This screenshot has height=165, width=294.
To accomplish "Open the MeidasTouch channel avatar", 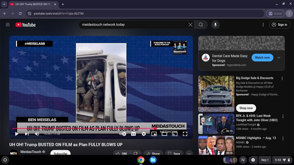I will [x=14, y=152].
